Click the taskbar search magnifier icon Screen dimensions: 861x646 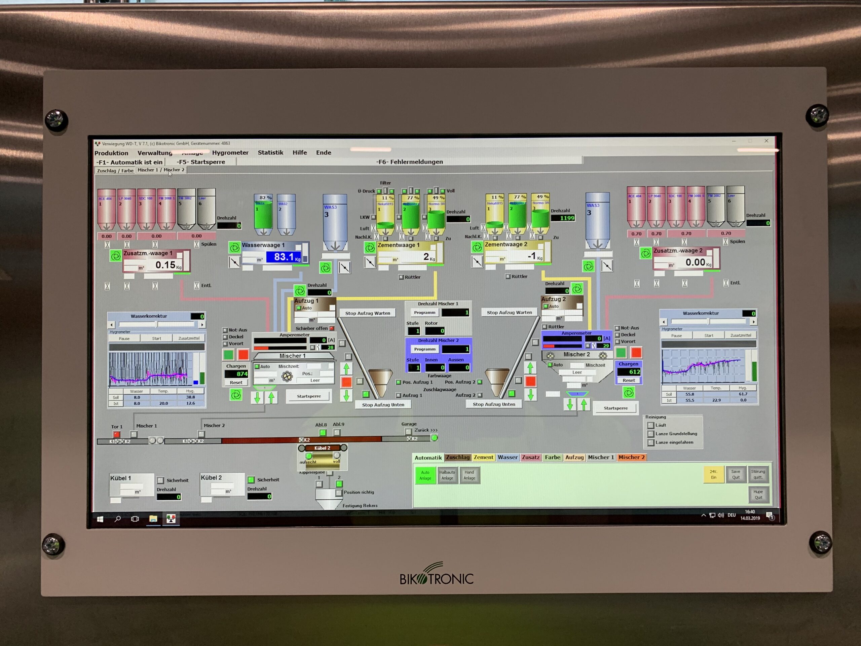118,519
